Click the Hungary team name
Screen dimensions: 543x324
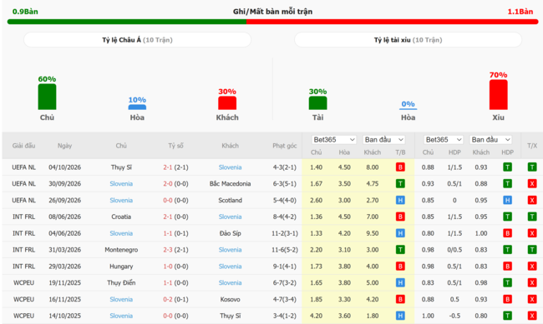point(121,266)
